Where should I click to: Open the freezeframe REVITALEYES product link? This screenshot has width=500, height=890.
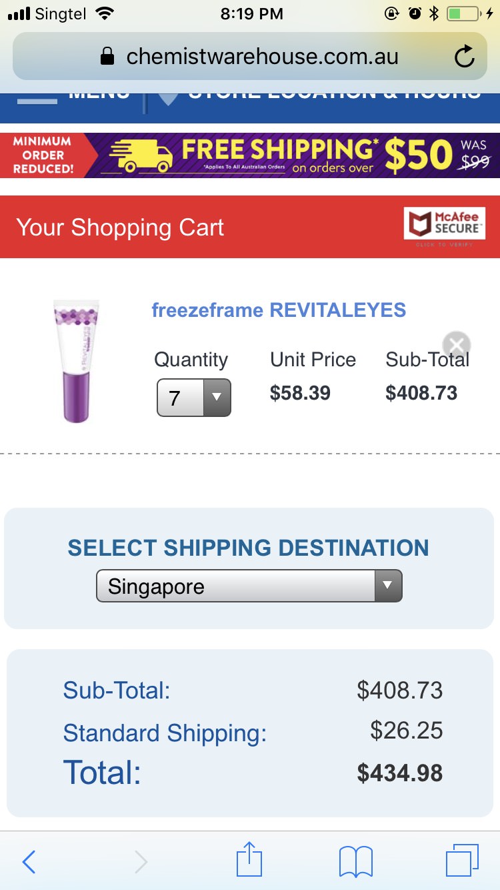pos(279,310)
